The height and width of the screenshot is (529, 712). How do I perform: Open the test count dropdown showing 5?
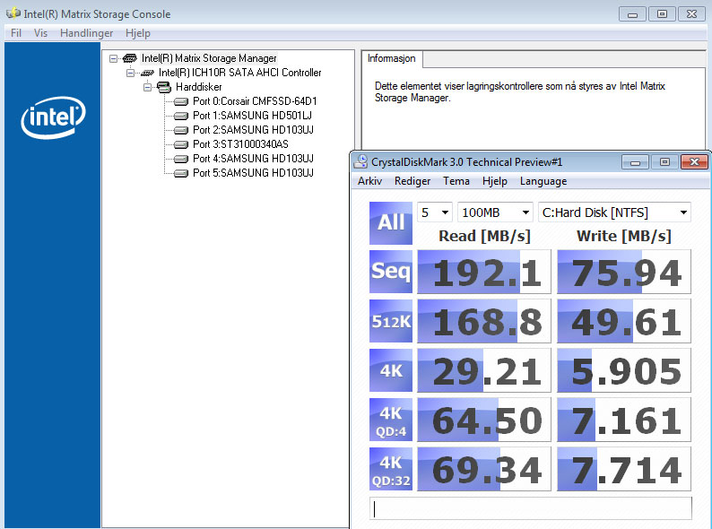click(435, 212)
